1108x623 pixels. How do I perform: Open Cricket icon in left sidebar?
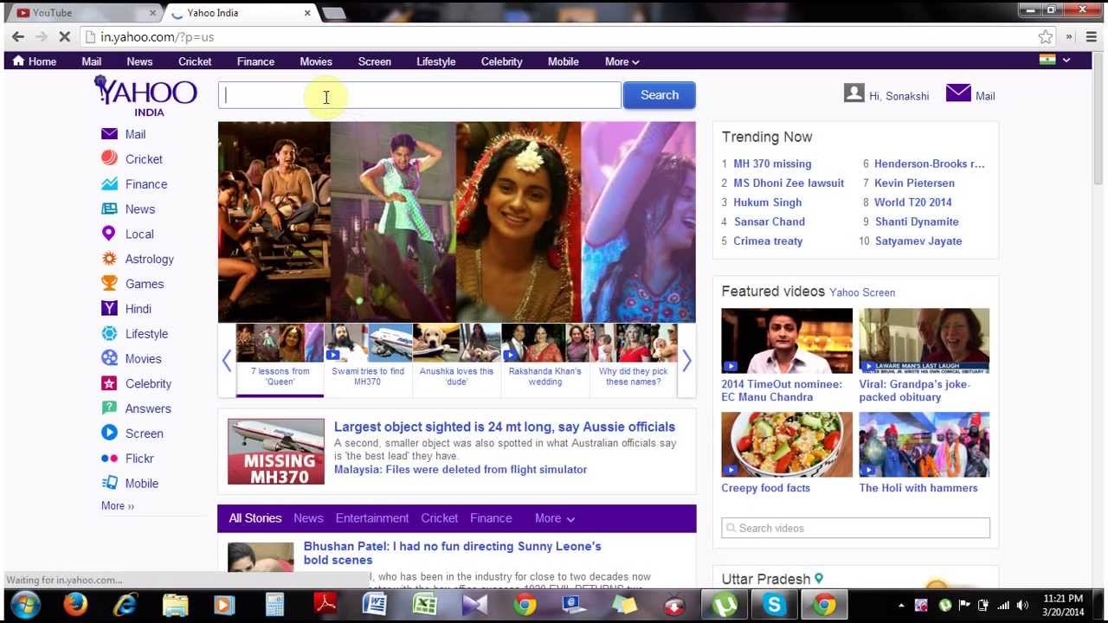pyautogui.click(x=109, y=158)
